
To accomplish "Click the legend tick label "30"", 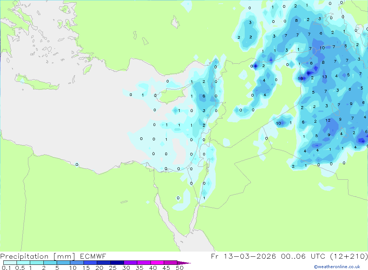I will pos(126,268).
